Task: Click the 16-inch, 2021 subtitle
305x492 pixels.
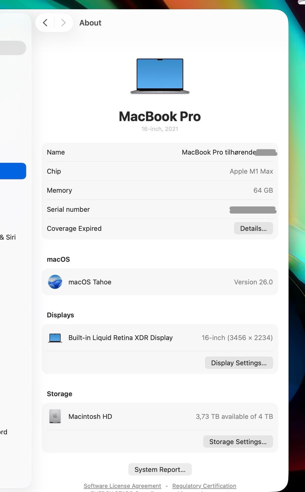Action: tap(160, 129)
